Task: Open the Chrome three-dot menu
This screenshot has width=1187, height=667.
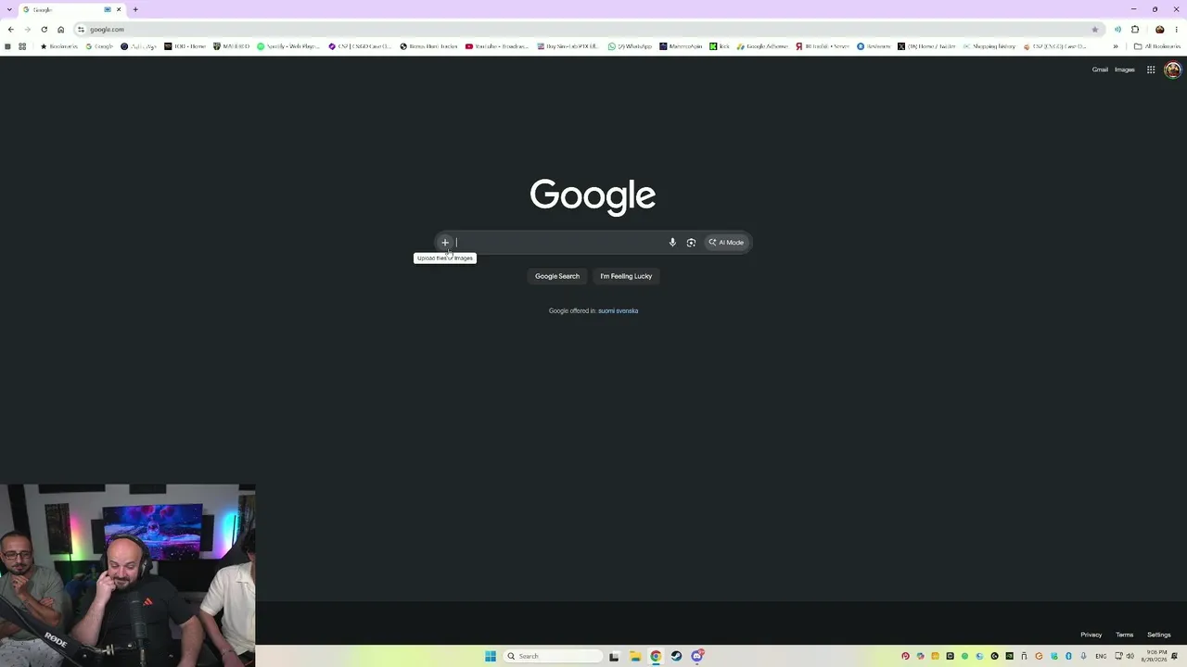Action: (1176, 30)
